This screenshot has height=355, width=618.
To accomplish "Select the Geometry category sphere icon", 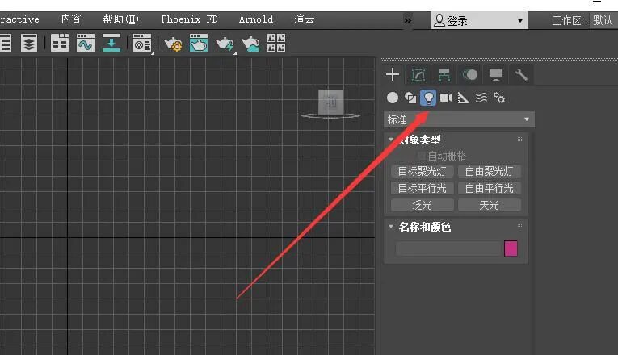I will pyautogui.click(x=393, y=98).
